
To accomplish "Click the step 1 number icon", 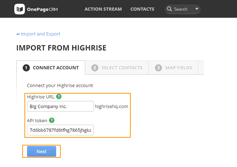I will click(26, 68).
